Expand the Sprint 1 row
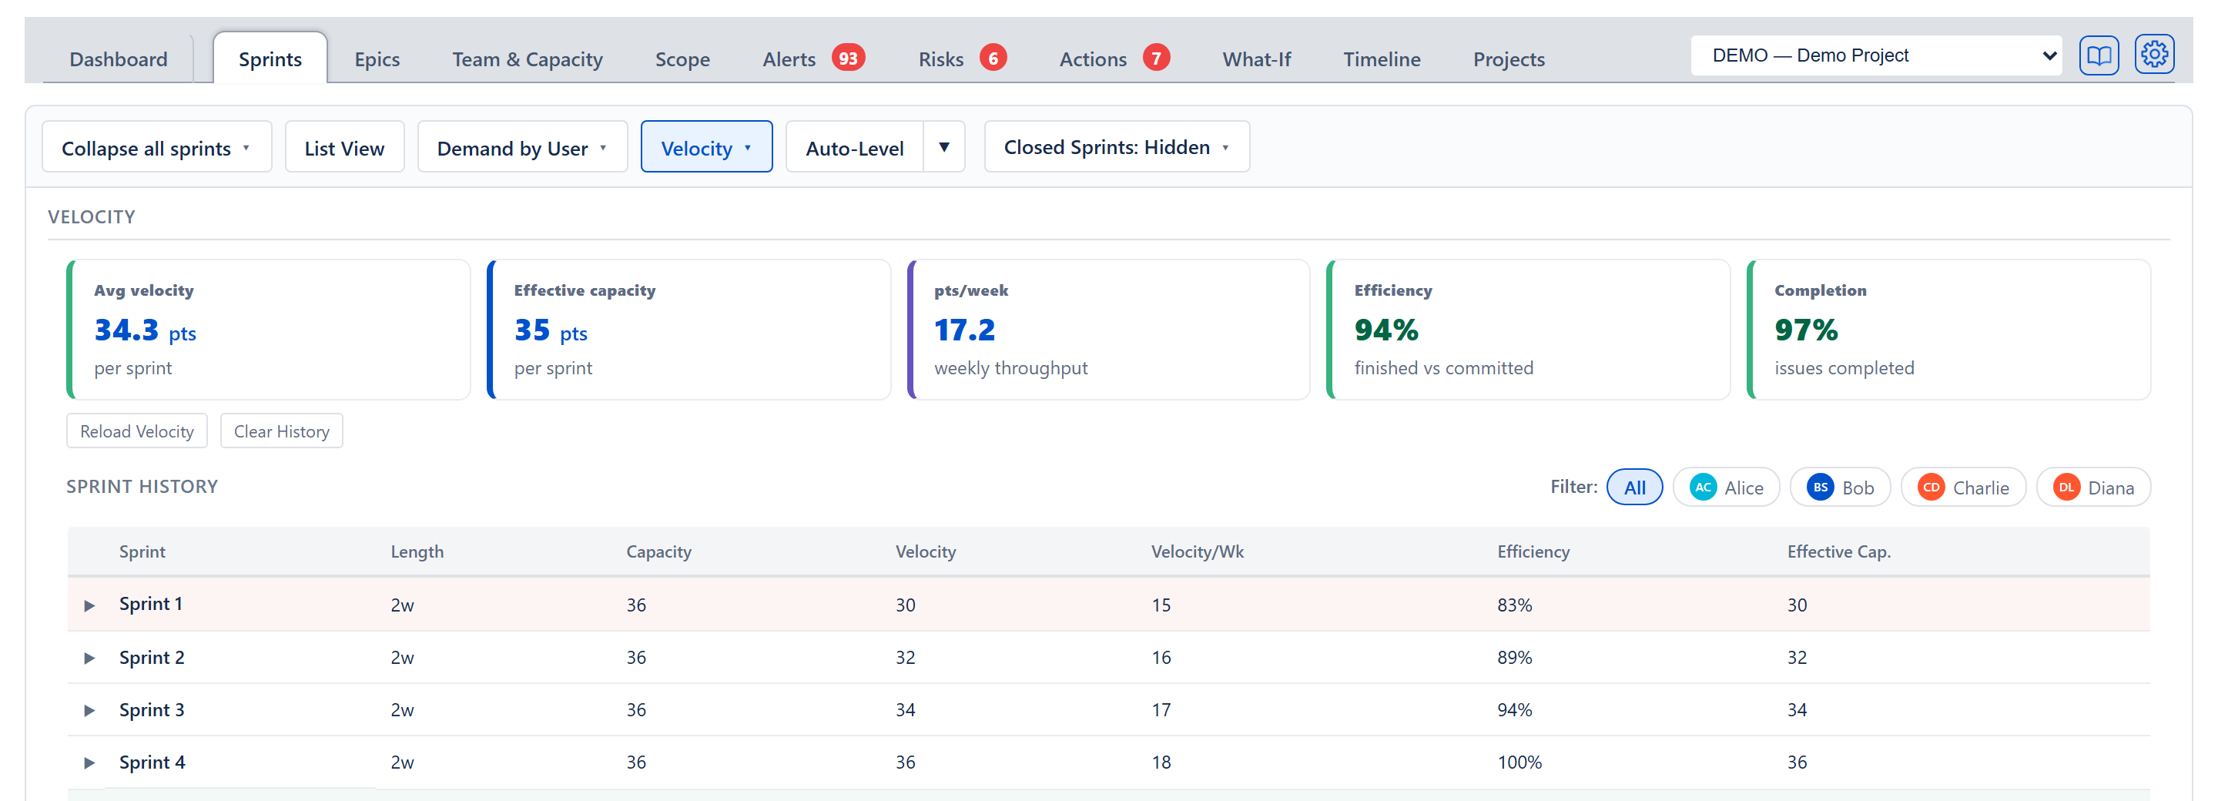 [89, 605]
